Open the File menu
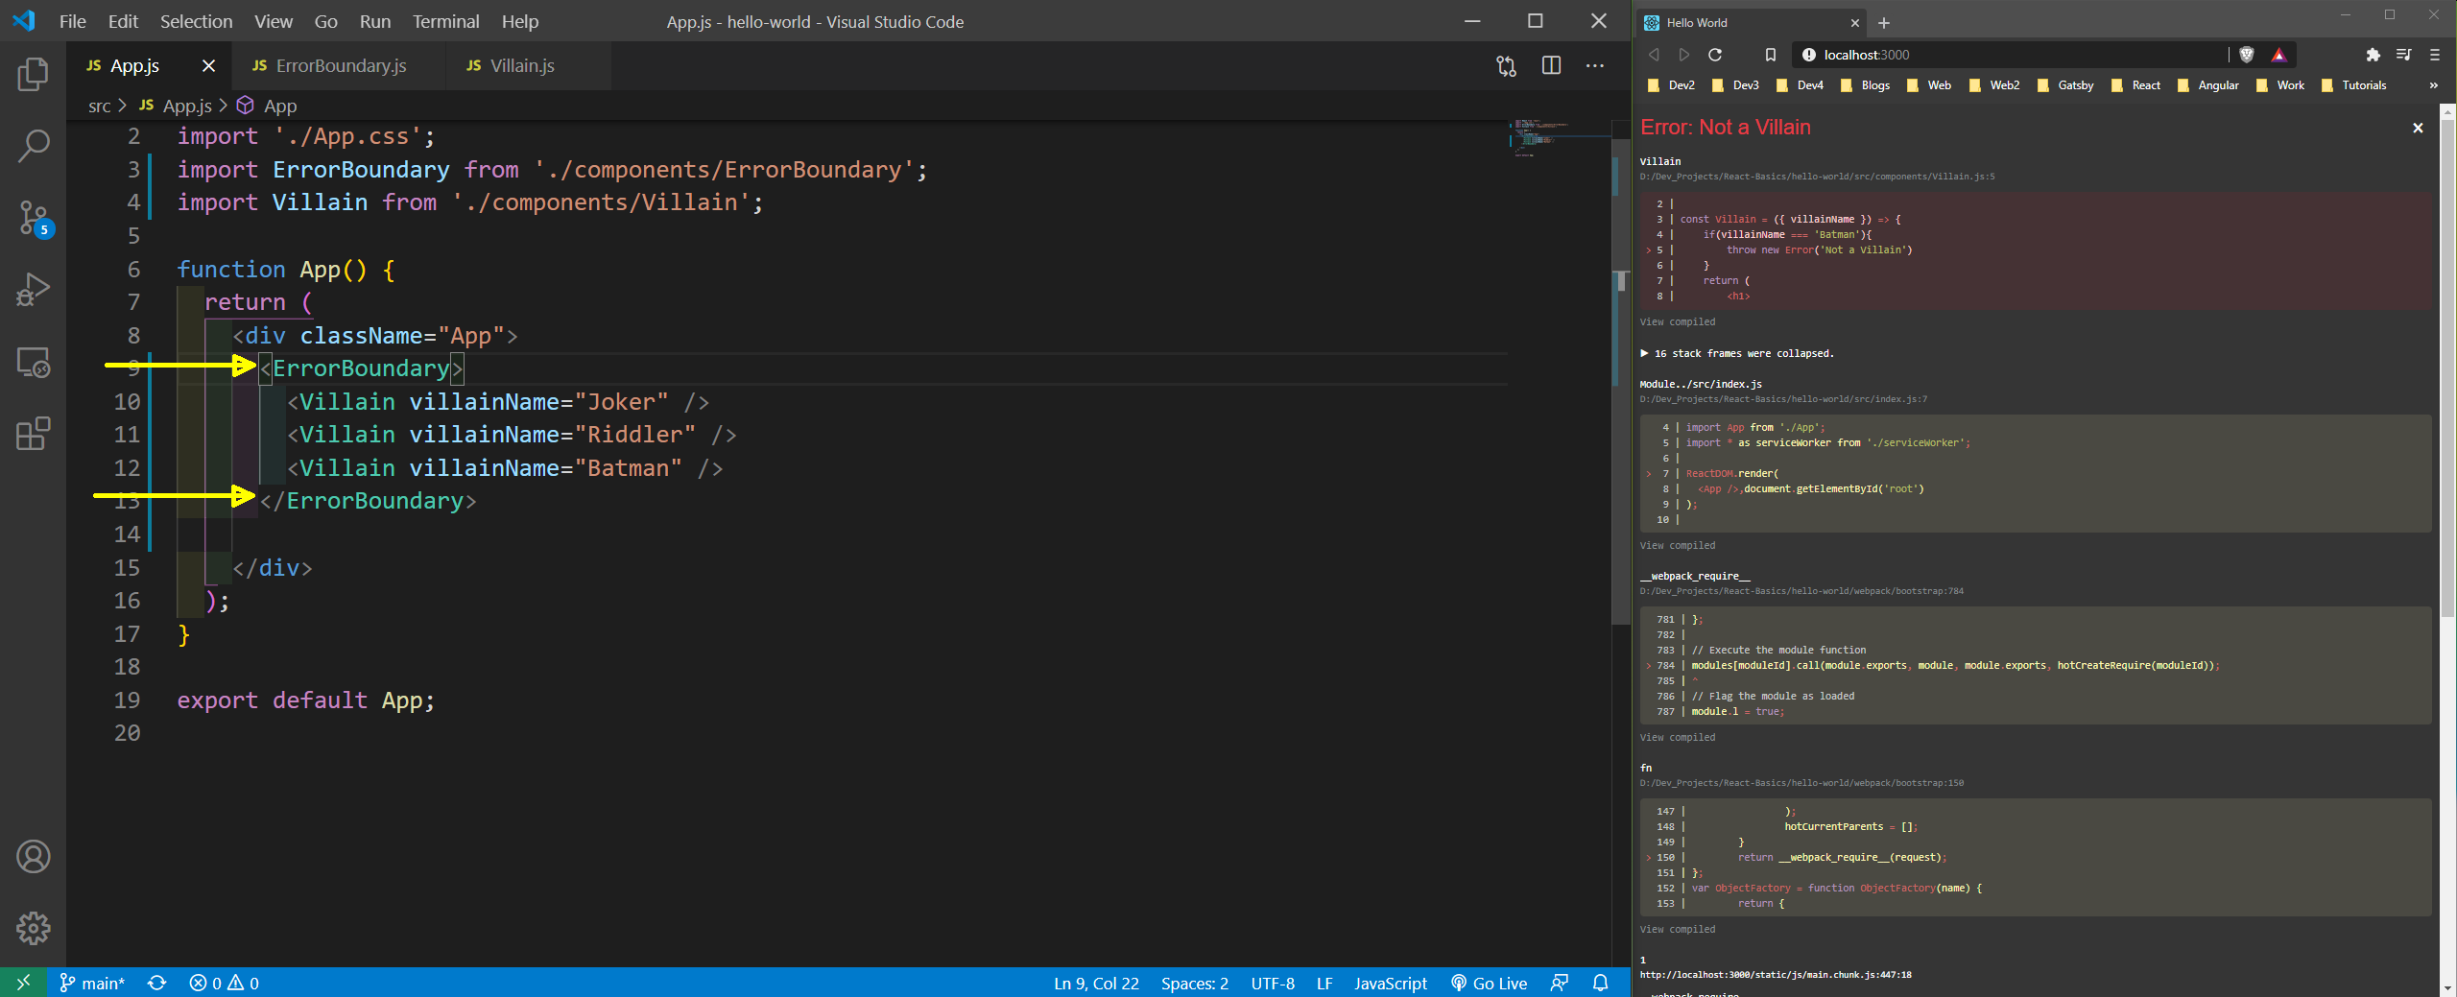This screenshot has height=997, width=2457. coord(72,21)
